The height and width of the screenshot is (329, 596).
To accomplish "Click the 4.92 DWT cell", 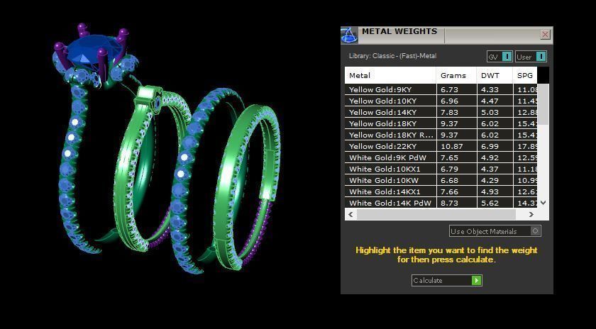I will 495,157.
